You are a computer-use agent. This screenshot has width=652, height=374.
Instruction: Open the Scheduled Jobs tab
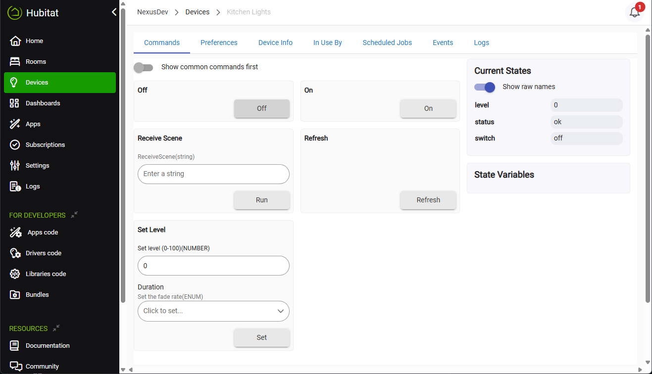(x=387, y=43)
